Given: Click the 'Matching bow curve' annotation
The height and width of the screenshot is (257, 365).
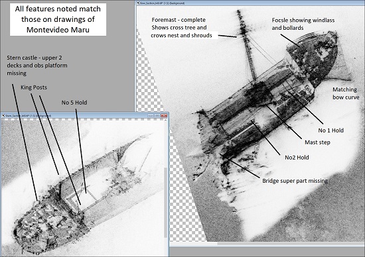Looking at the screenshot, I should (x=346, y=93).
